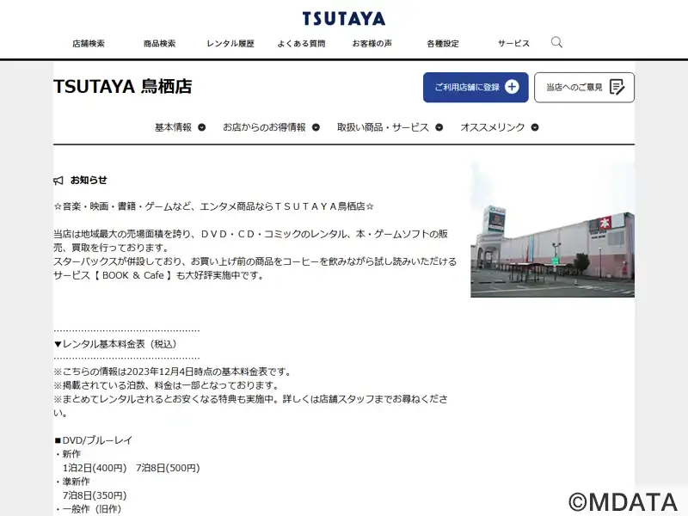Expand オススメリンク arrow
Viewport: 688px width, 516px height.
(535, 127)
